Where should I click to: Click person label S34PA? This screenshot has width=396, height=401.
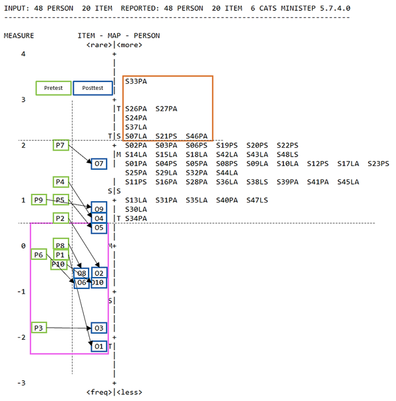[x=136, y=218]
